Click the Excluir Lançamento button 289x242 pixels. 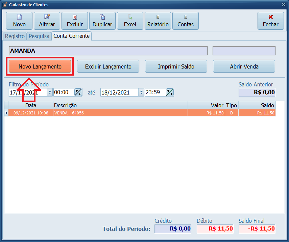click(x=108, y=66)
